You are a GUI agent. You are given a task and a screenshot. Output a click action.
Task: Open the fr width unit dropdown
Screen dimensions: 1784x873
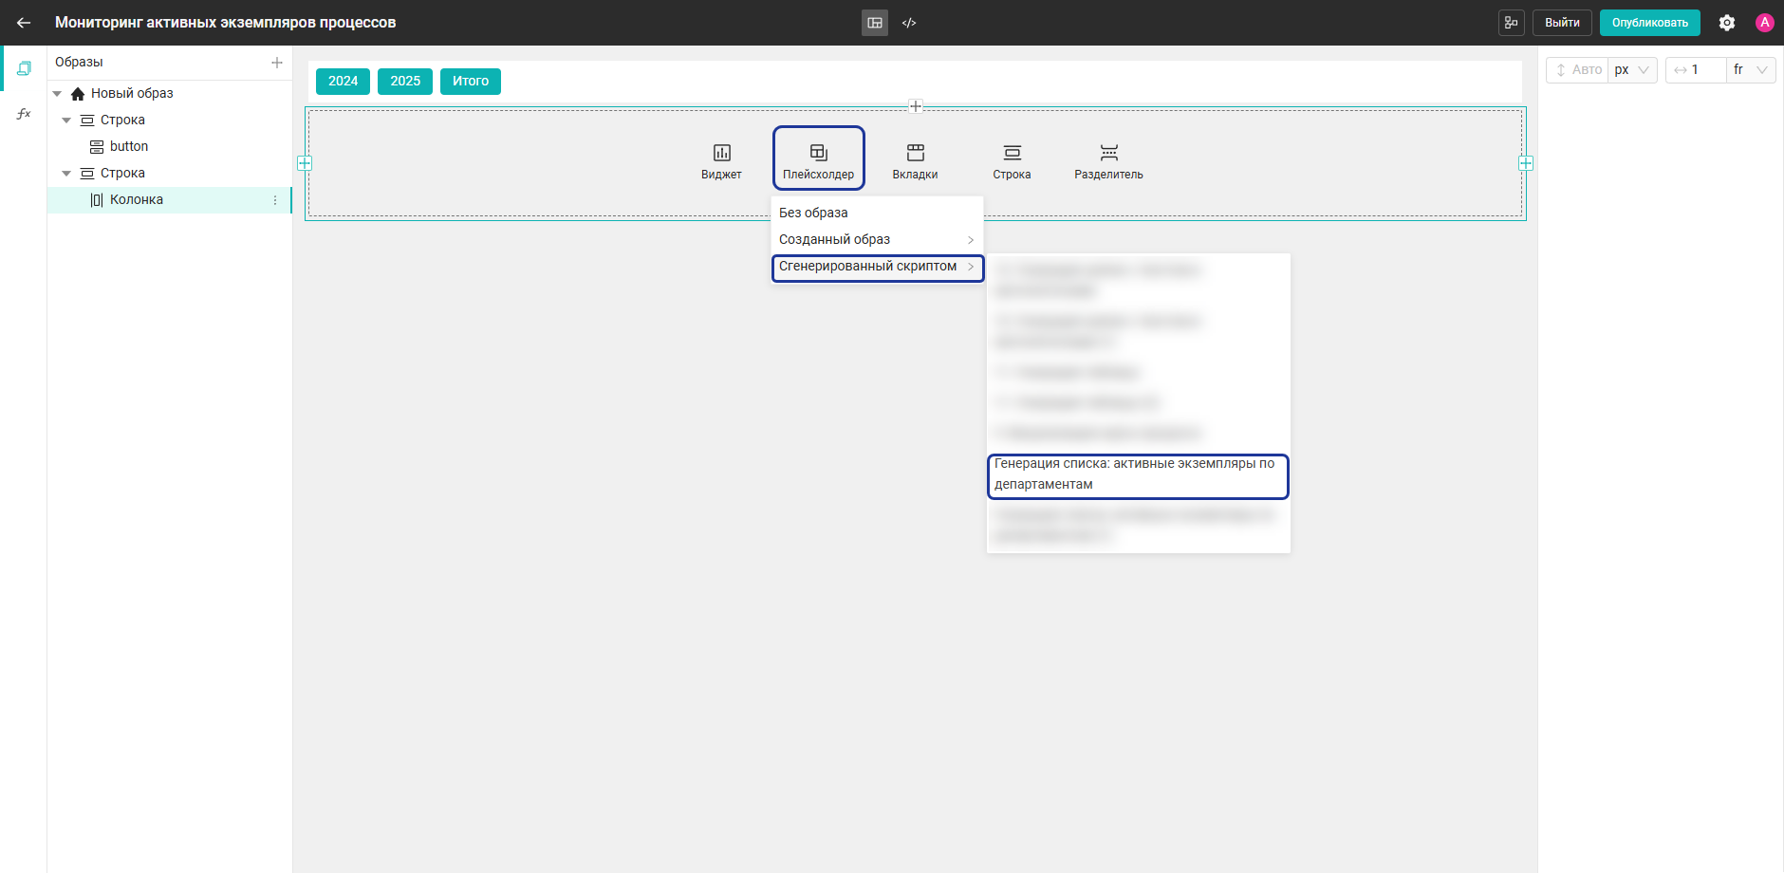(1751, 70)
